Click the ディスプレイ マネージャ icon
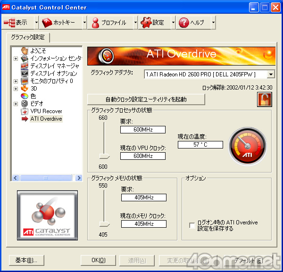This screenshot has height=272, width=283. pos(25,66)
